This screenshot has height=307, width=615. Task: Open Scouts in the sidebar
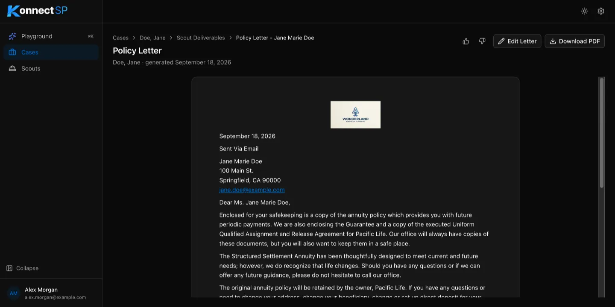51,69
